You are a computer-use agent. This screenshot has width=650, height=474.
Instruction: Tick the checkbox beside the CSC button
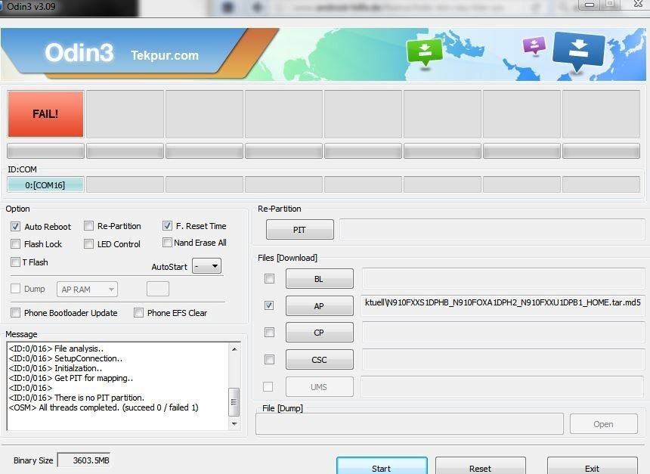[x=270, y=359]
